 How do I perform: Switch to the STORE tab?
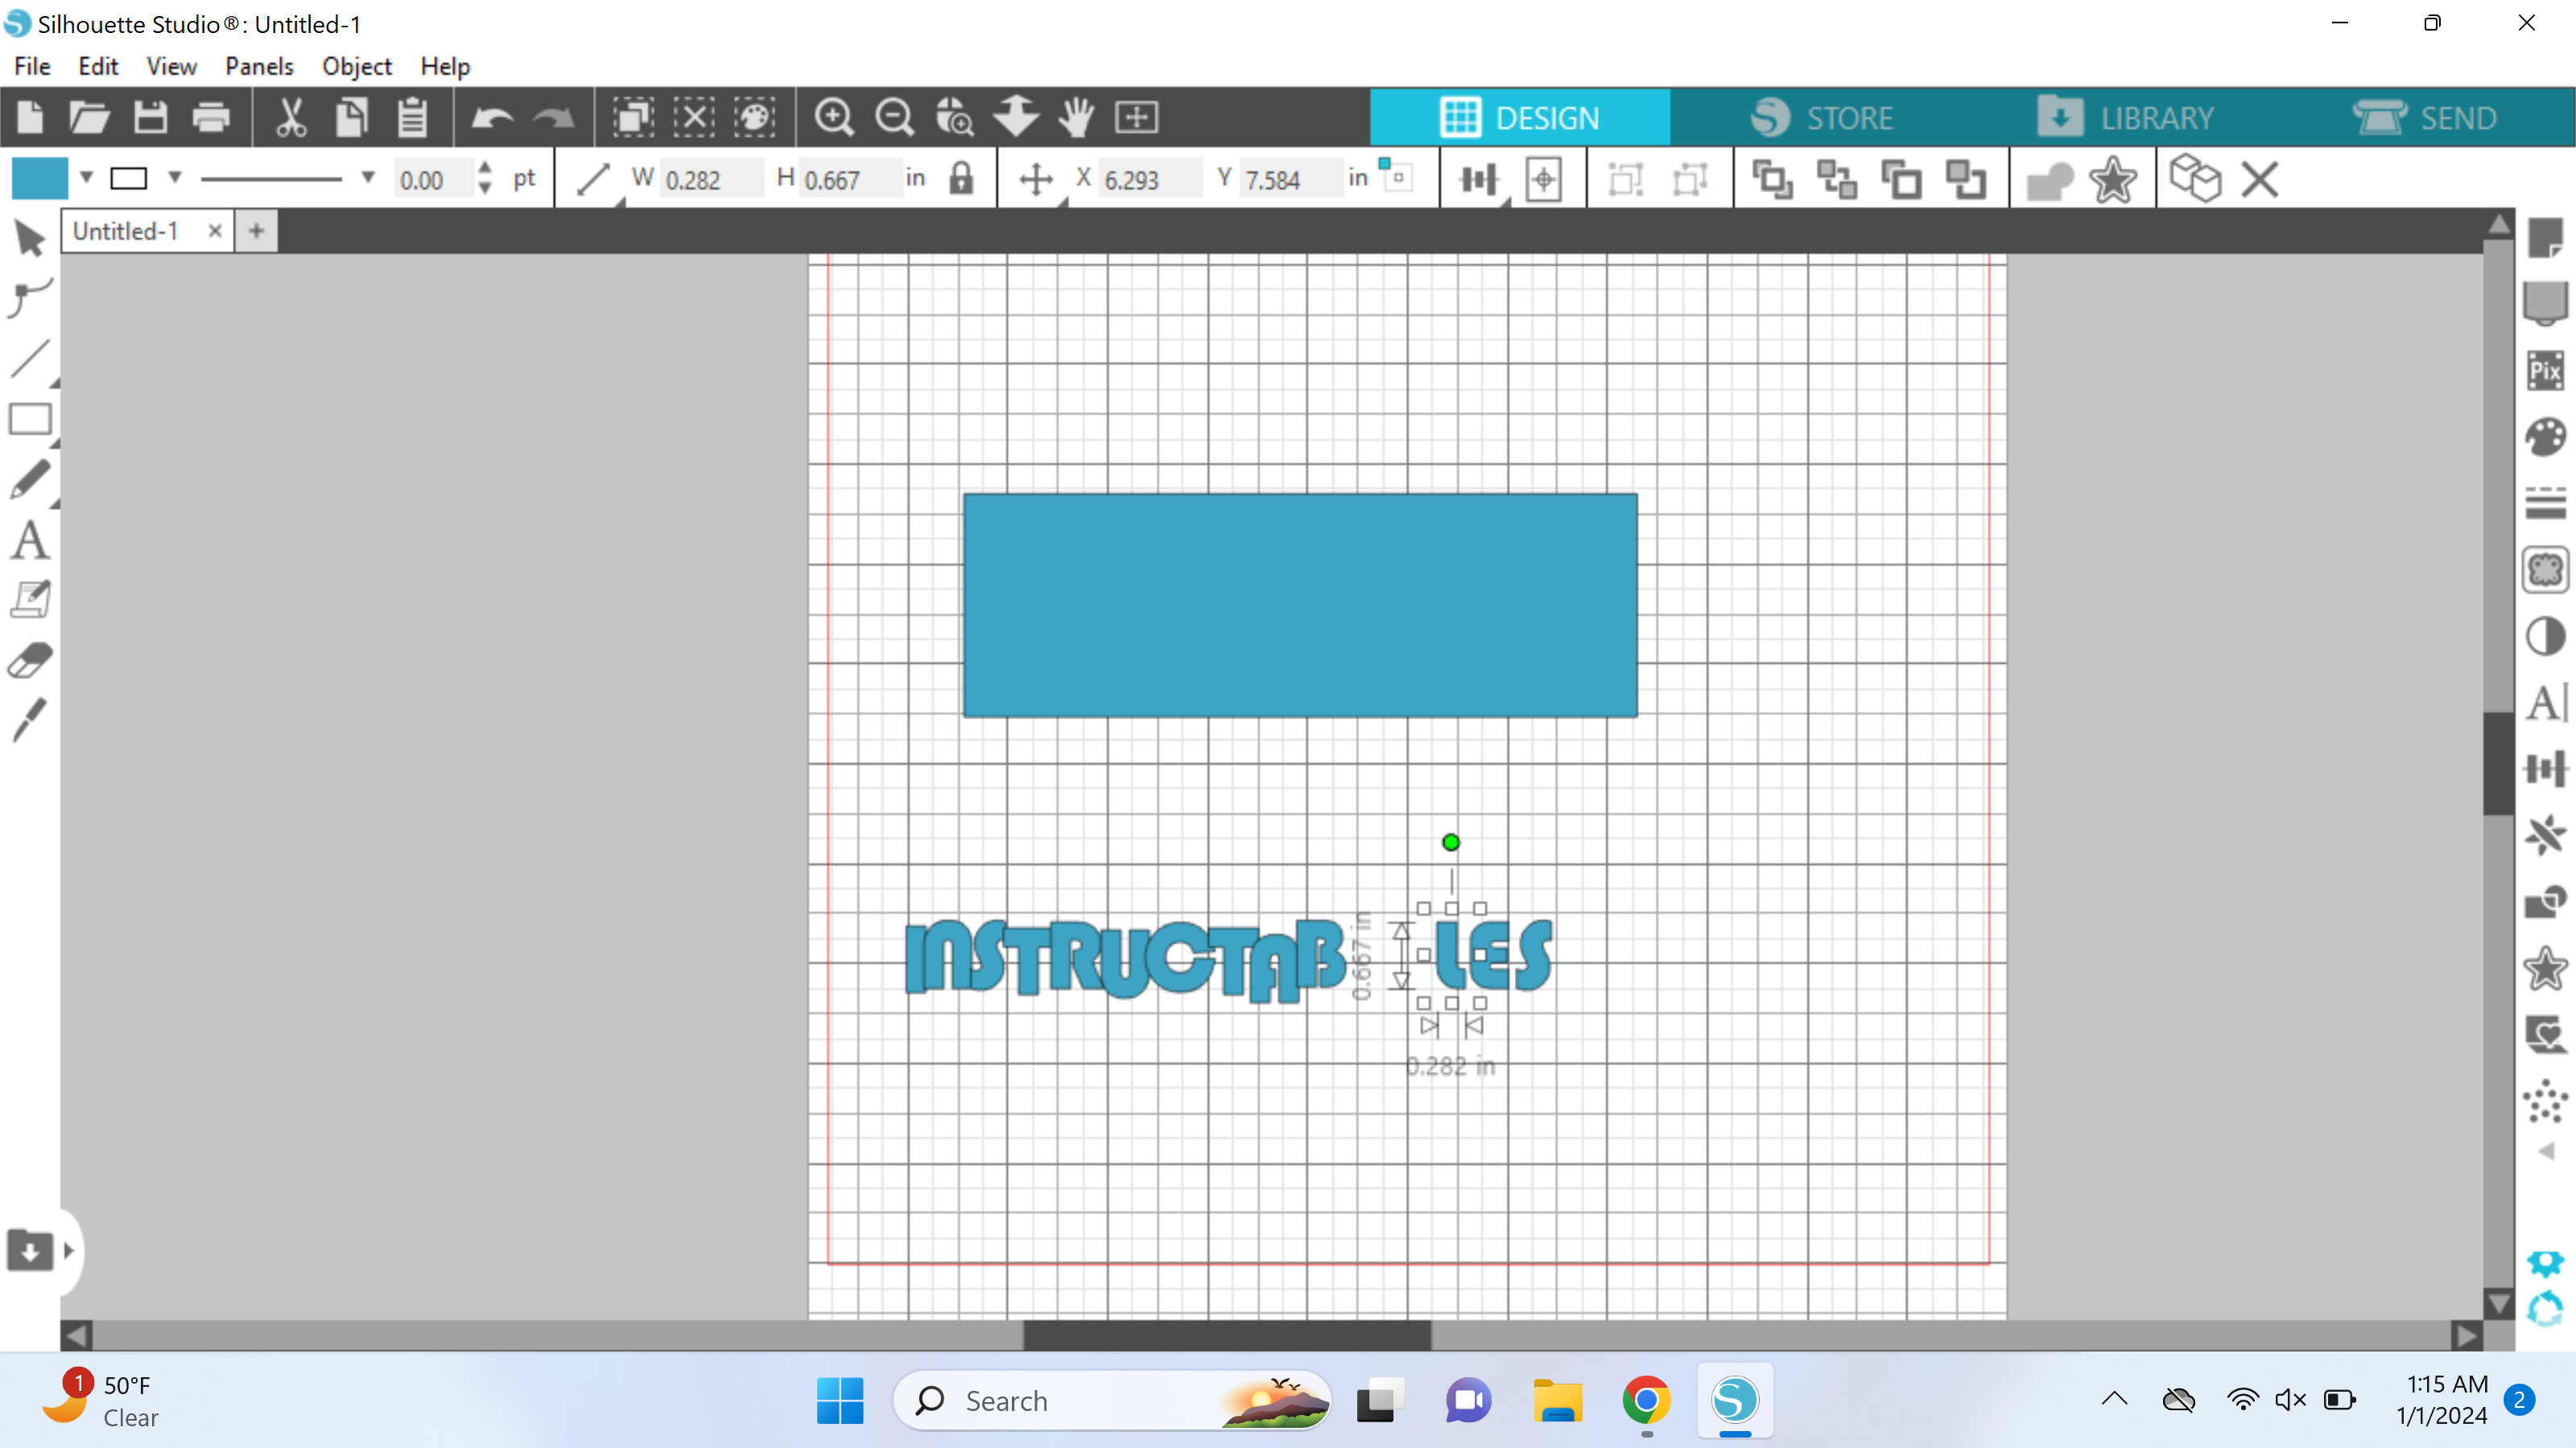click(x=1821, y=118)
